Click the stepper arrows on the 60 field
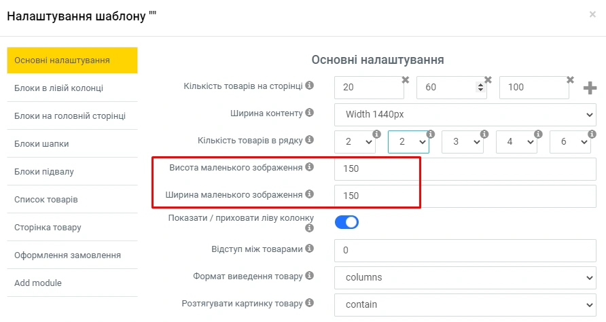606x322 pixels. click(480, 87)
